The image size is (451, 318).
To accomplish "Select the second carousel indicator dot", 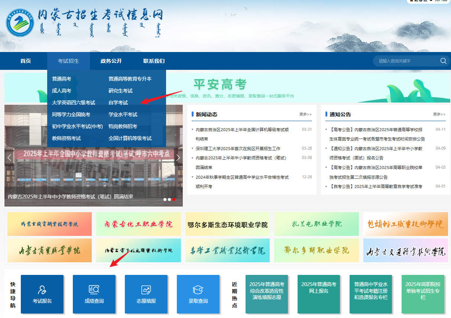I will click(x=169, y=199).
